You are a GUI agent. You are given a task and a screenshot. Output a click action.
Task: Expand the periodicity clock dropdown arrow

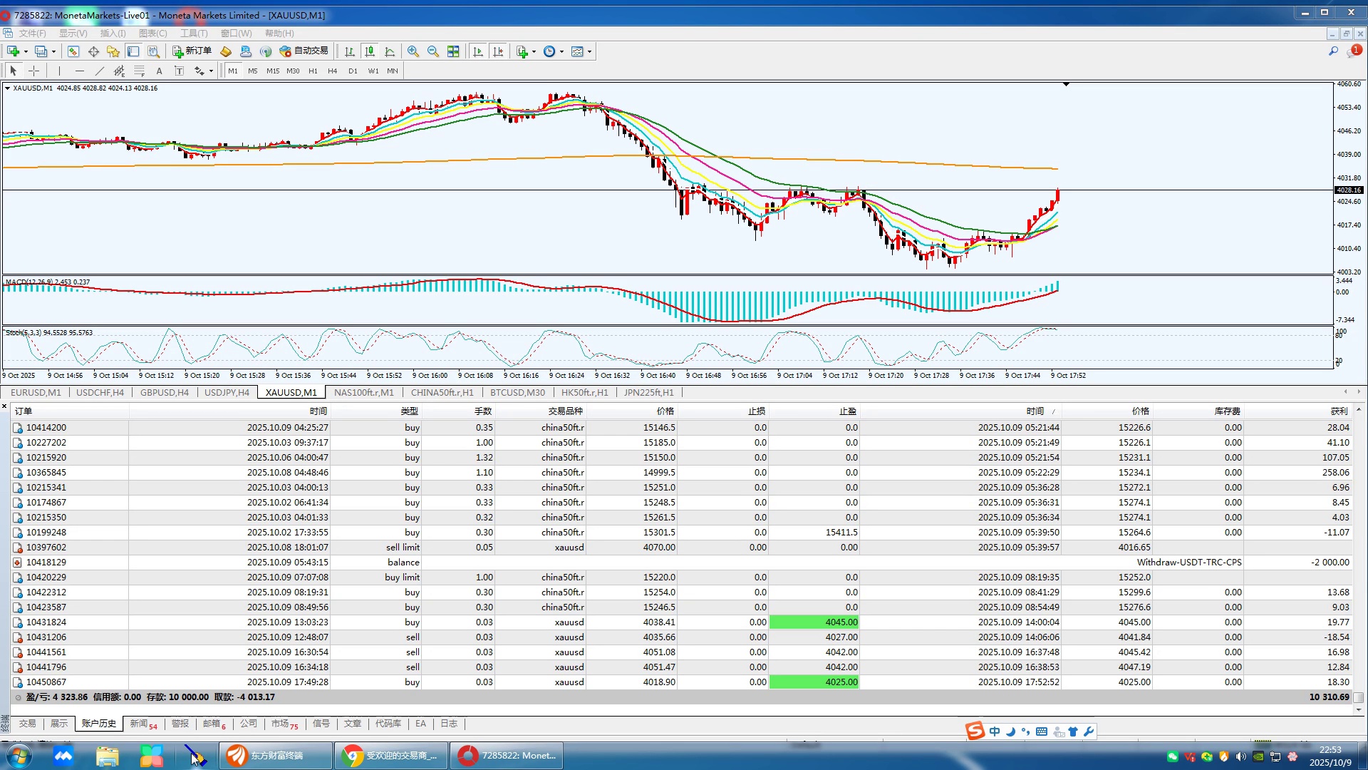(x=561, y=51)
